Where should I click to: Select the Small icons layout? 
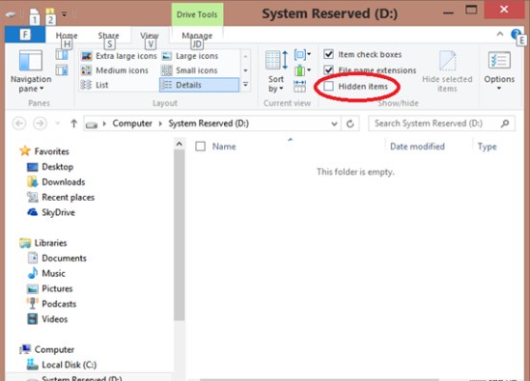(x=189, y=70)
